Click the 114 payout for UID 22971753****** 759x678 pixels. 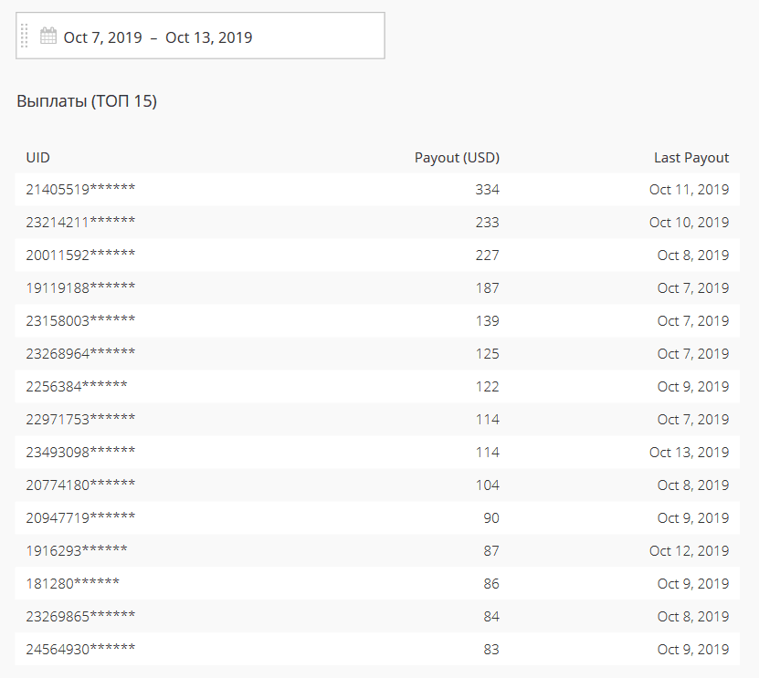[x=487, y=419]
